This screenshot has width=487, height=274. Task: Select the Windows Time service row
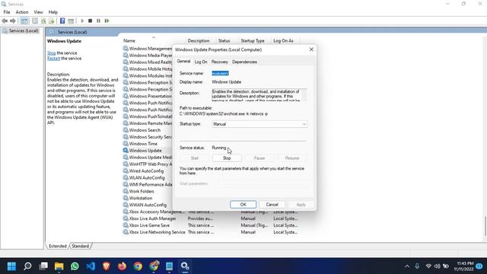[x=143, y=144]
